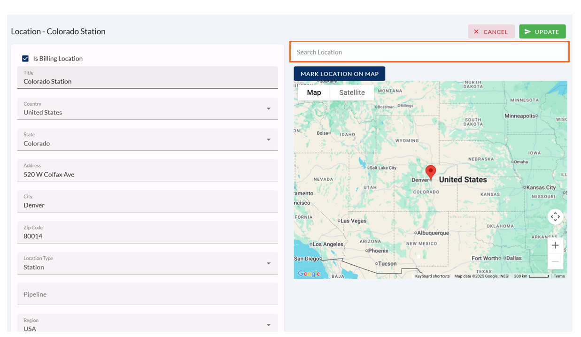Expand the Location Type dropdown
Viewport: 581px width, 337px height.
tap(268, 264)
